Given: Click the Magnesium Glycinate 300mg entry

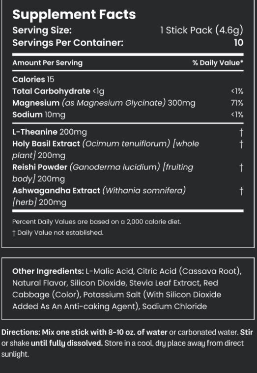Looking at the screenshot, I should pos(104,103).
